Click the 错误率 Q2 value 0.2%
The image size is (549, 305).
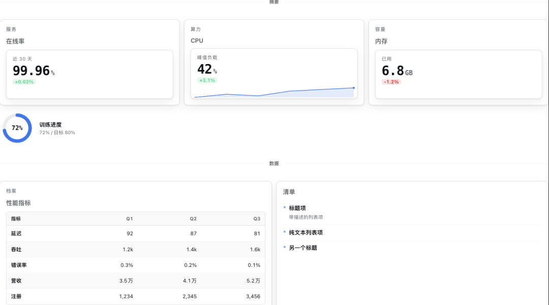191,265
